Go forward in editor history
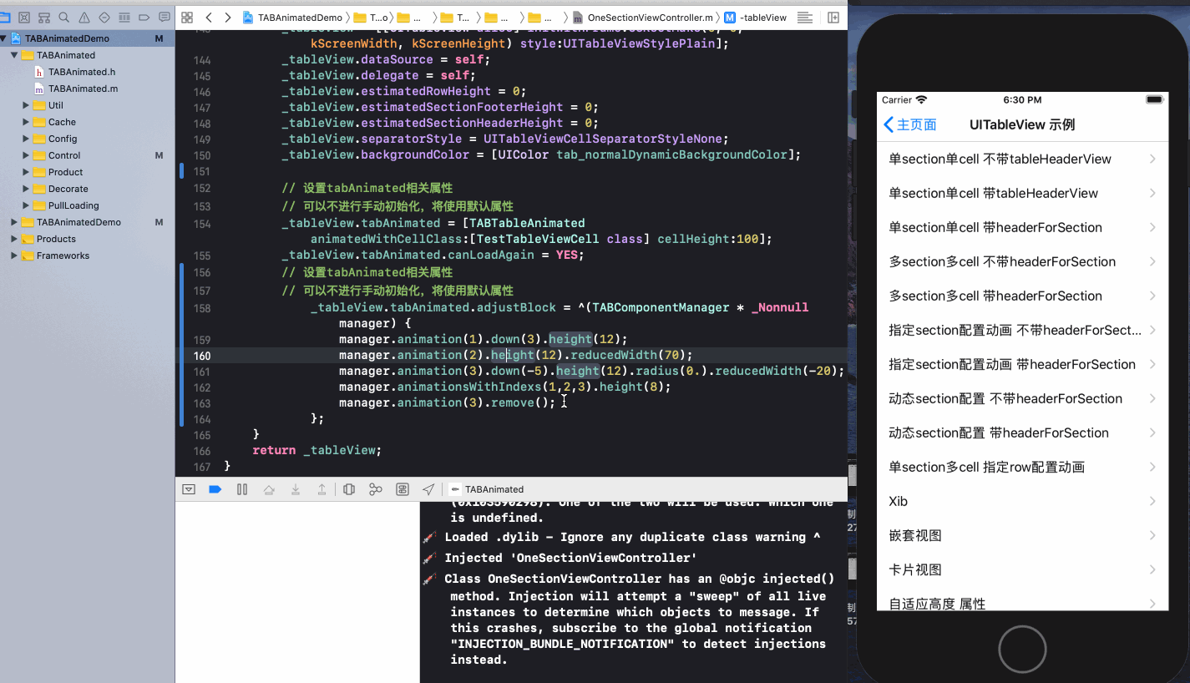Viewport: 1190px width, 683px height. [x=228, y=18]
